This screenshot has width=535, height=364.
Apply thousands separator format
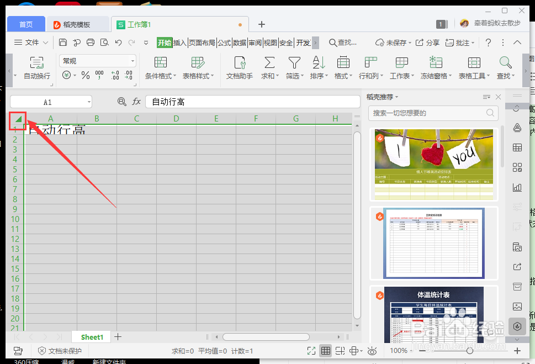coord(99,75)
